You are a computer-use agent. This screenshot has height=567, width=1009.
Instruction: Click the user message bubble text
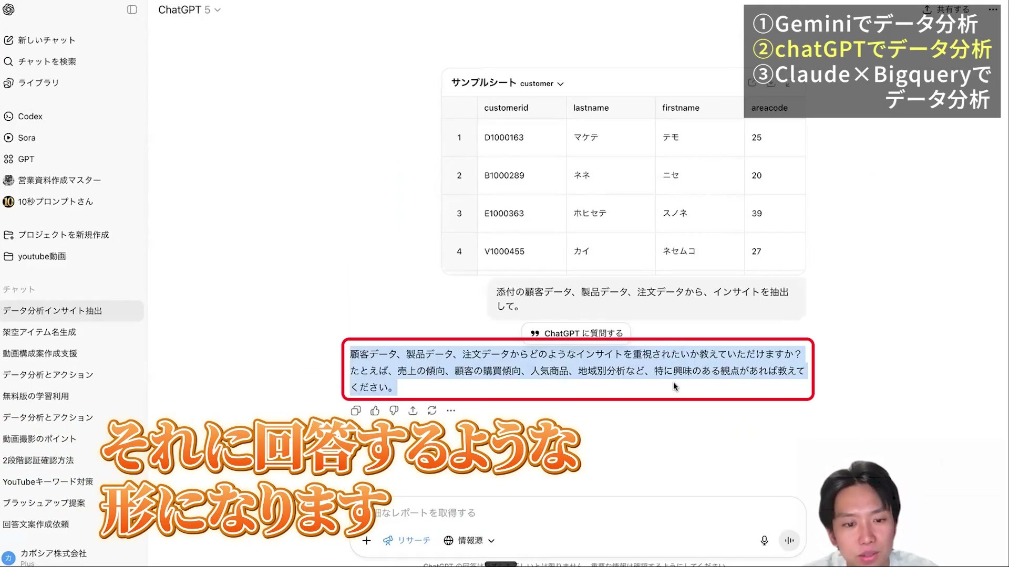coord(642,299)
